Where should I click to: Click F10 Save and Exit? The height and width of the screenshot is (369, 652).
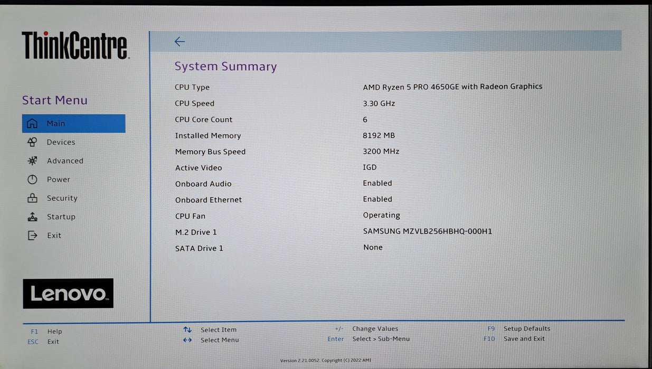(x=514, y=339)
